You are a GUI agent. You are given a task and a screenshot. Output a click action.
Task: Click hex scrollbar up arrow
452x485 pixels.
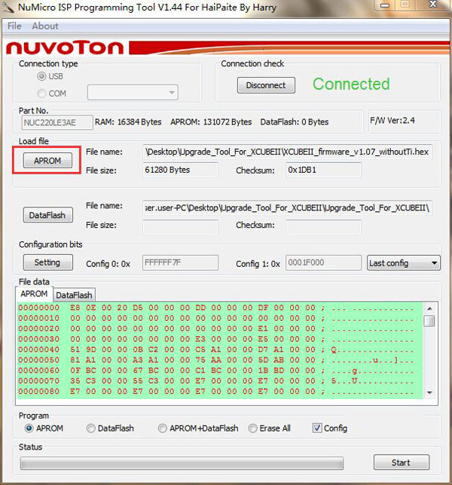click(x=429, y=308)
